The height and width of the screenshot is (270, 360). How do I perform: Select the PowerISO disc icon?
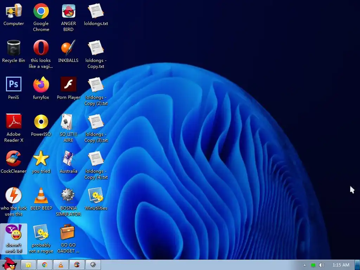[x=41, y=126]
